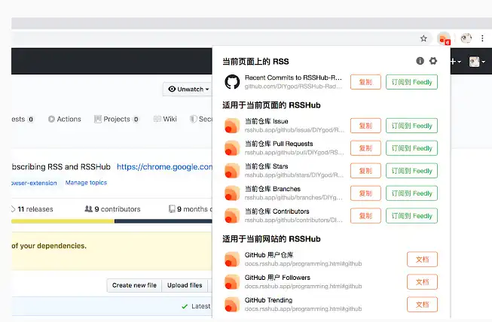
Task: Switch to the Wiki tab
Action: pyautogui.click(x=165, y=119)
